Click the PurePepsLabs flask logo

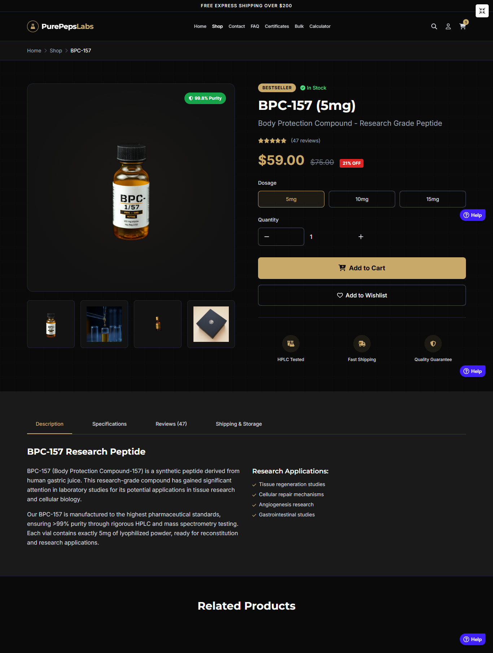tap(33, 26)
